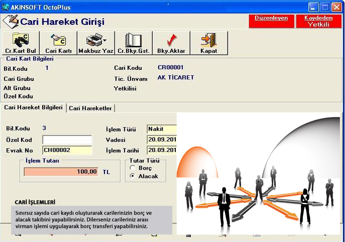Open Cr.Bky.Gst. book icon
The height and width of the screenshot is (242, 345).
pyautogui.click(x=133, y=40)
